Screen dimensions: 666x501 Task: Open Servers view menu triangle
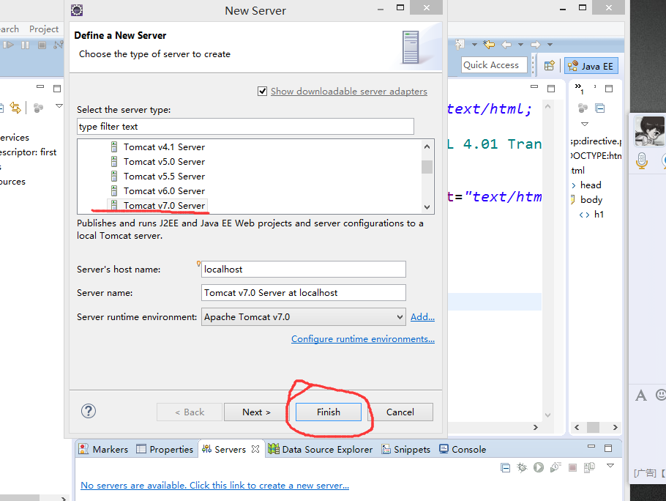pos(610,466)
